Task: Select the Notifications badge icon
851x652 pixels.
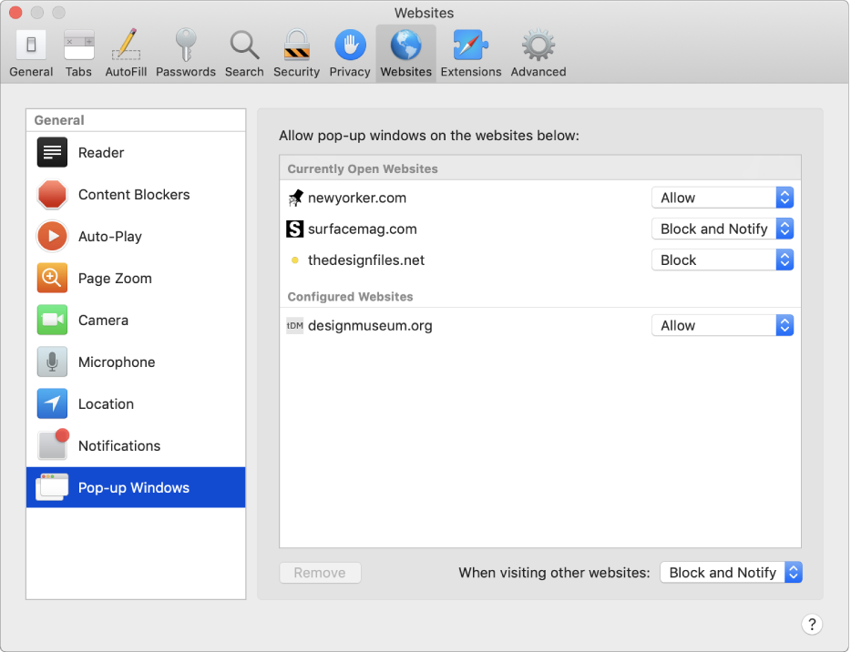Action: coord(53,444)
